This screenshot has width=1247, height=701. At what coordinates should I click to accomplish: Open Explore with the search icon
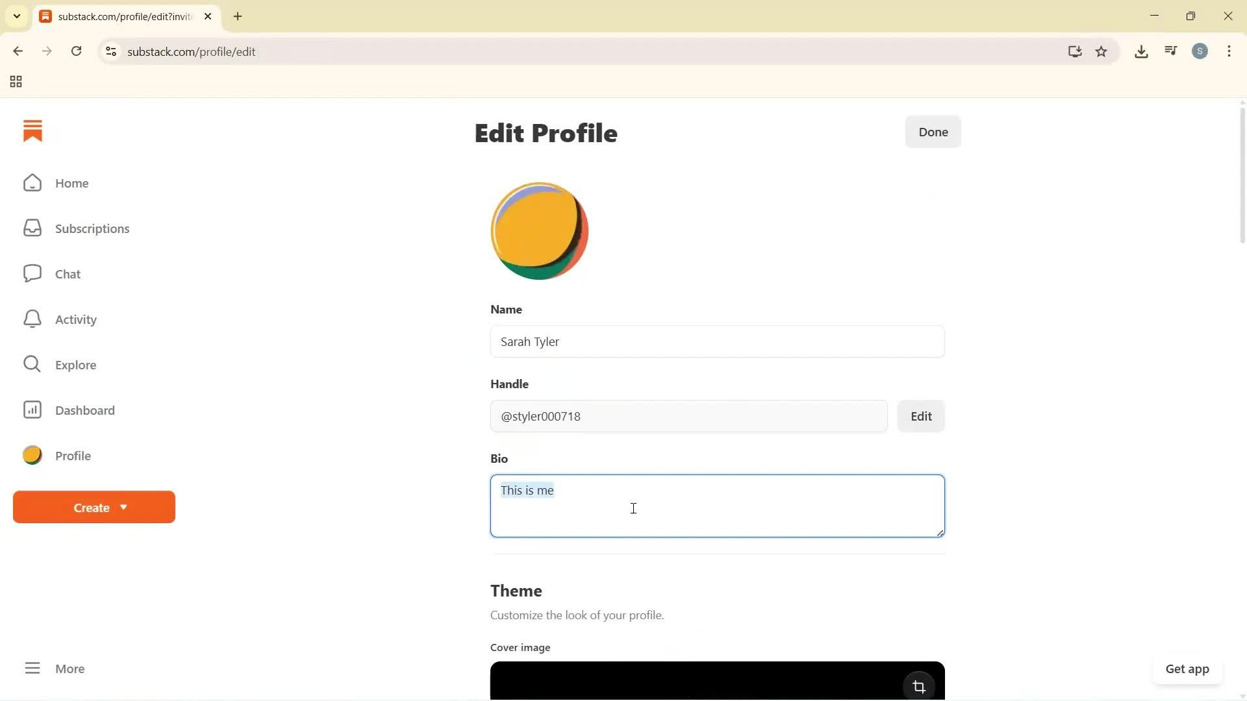click(x=32, y=364)
